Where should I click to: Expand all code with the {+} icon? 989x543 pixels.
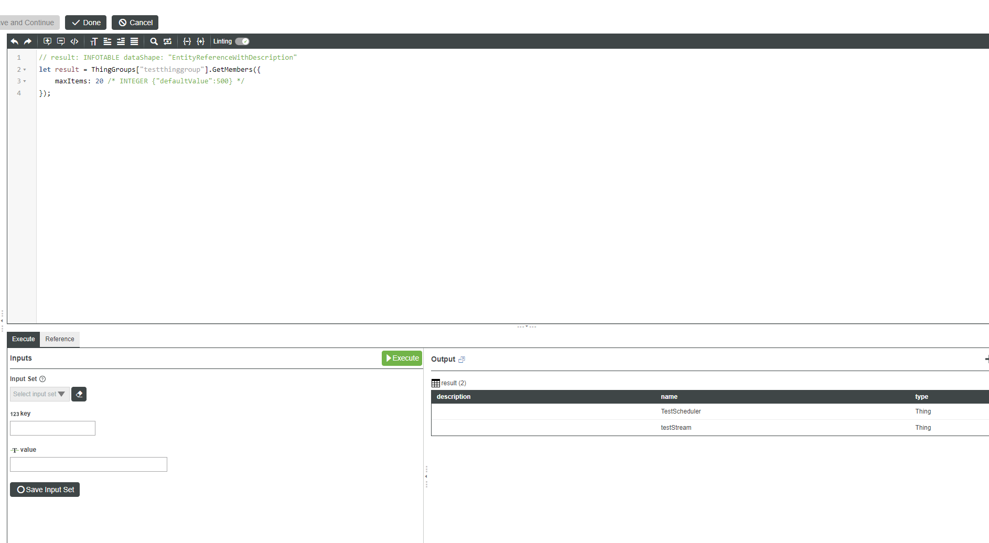201,41
